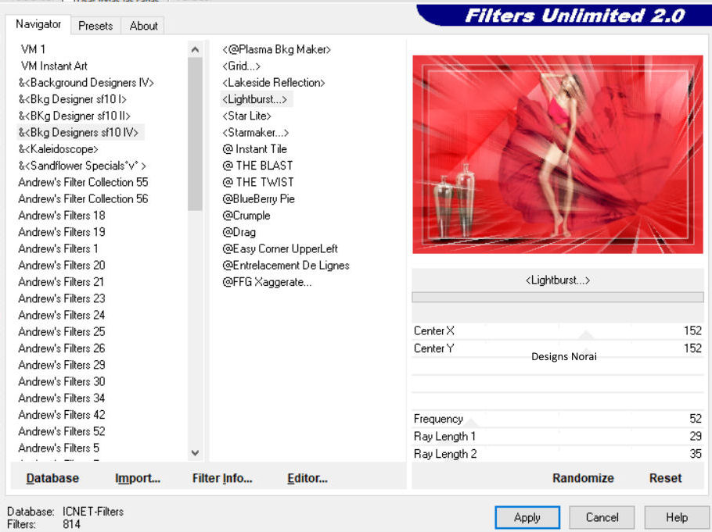
Task: Select the &<Kaleidoscope> category
Action: 58,148
